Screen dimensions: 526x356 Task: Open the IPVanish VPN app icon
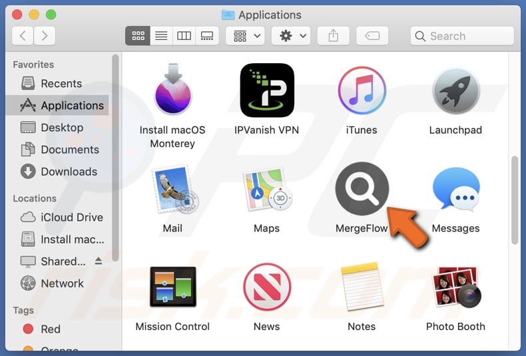click(x=267, y=90)
